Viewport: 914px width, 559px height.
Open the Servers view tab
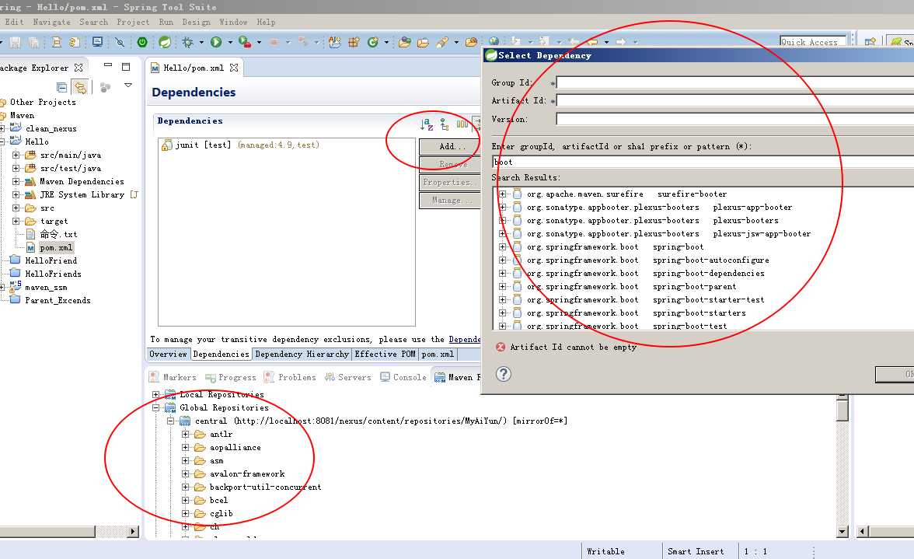point(348,377)
